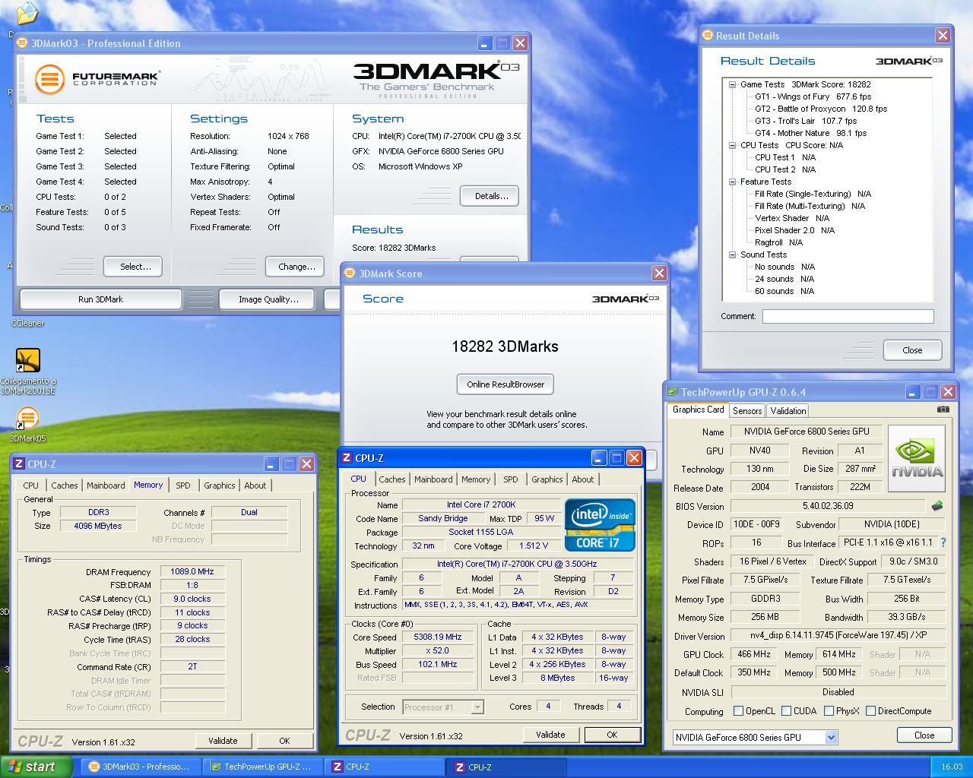Click the Close button in GPU-Z

point(924,735)
